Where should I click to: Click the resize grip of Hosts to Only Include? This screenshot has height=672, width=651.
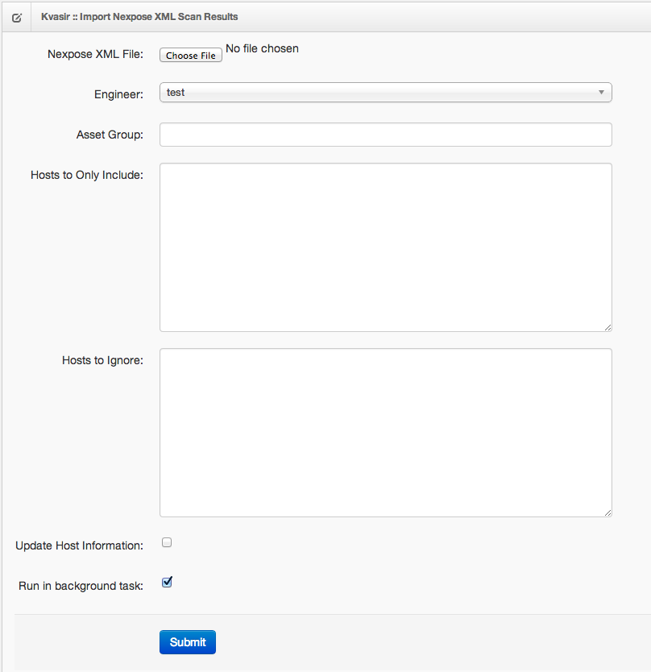pos(607,326)
